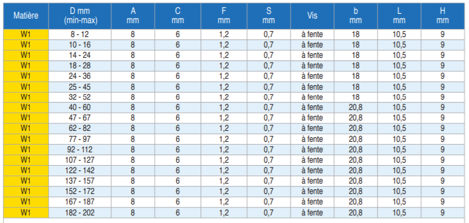The height and width of the screenshot is (223, 469).
Task: Select the 92 - 112 diameter cell
Action: point(80,149)
